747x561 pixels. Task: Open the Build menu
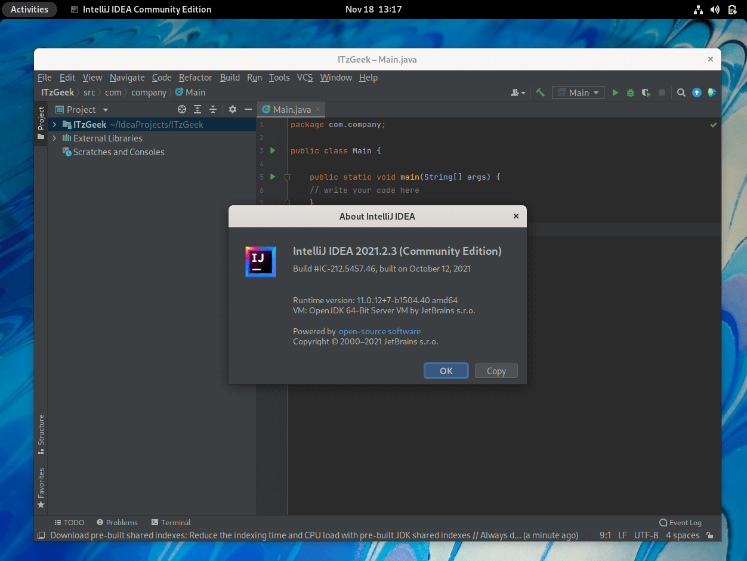click(230, 78)
